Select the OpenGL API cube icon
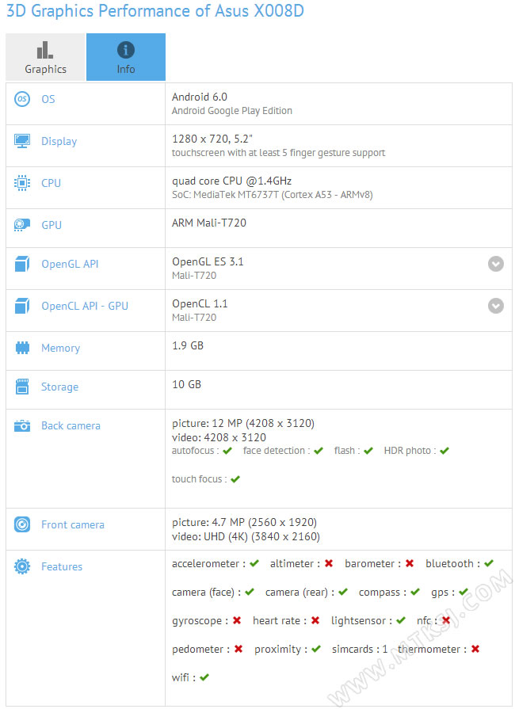The image size is (515, 709). click(x=22, y=264)
